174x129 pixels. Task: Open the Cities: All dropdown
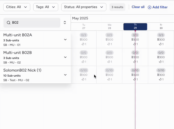pyautogui.click(x=17, y=7)
